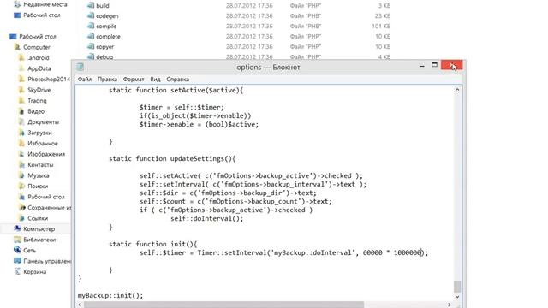Image resolution: width=548 pixels, height=308 pixels.
Task: Click the Панель управления icon in sidebar
Action: 17,261
